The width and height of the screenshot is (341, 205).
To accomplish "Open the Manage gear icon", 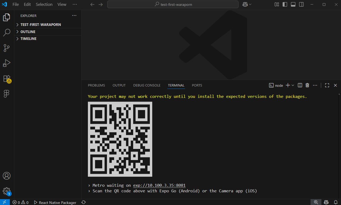I will (7, 191).
